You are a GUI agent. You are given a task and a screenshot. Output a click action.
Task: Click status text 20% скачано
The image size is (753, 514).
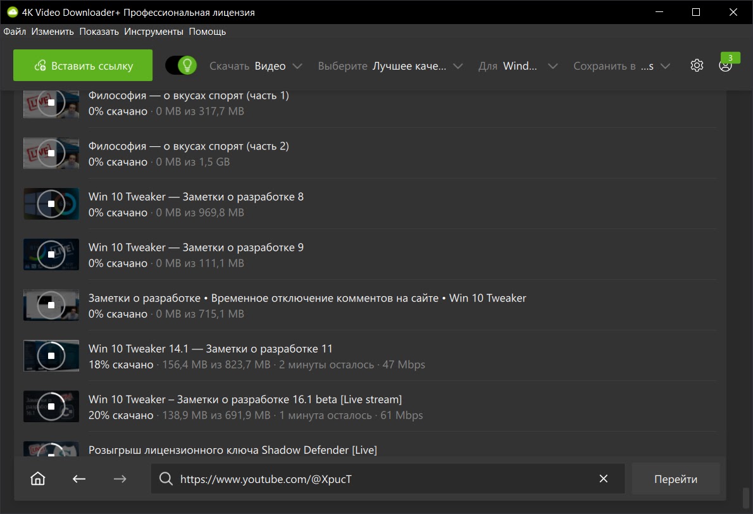tap(121, 415)
